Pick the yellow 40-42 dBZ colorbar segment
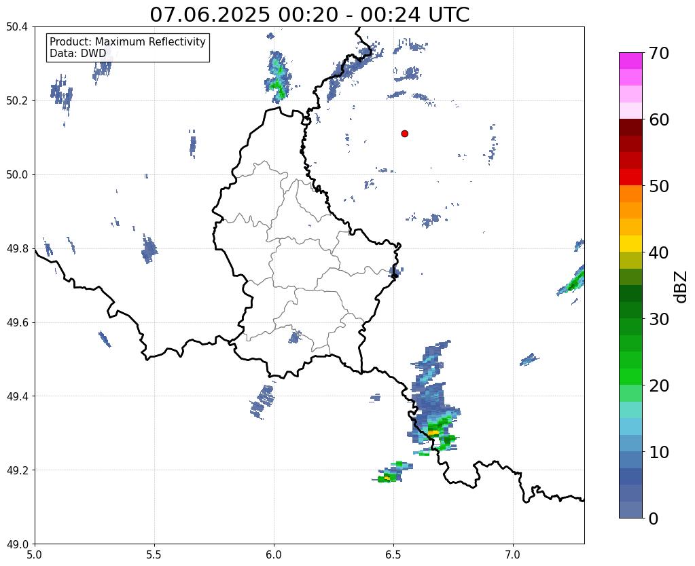Viewport: 695px width, 566px height. [x=630, y=244]
